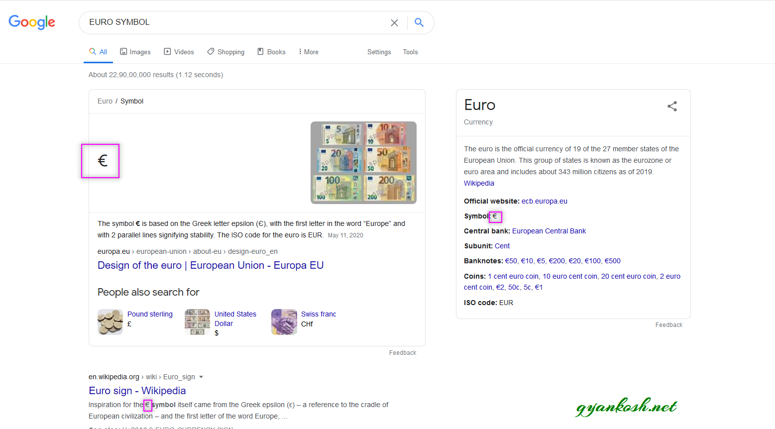
Task: Expand the en.wikipedia.org result dropdown arrow
Action: click(201, 377)
